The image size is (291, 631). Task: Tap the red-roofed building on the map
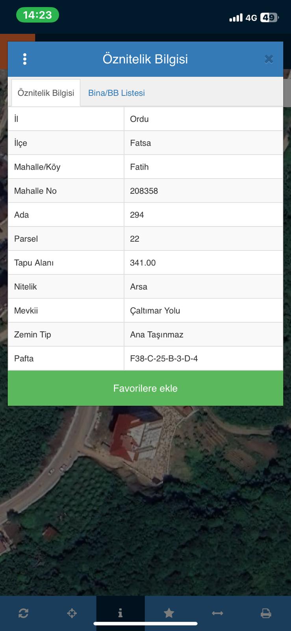[130, 438]
